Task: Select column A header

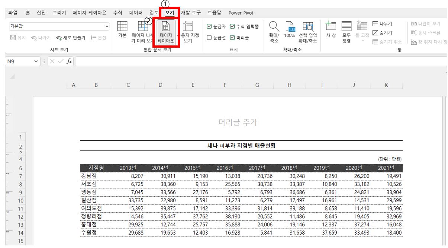Action: pos(73,85)
